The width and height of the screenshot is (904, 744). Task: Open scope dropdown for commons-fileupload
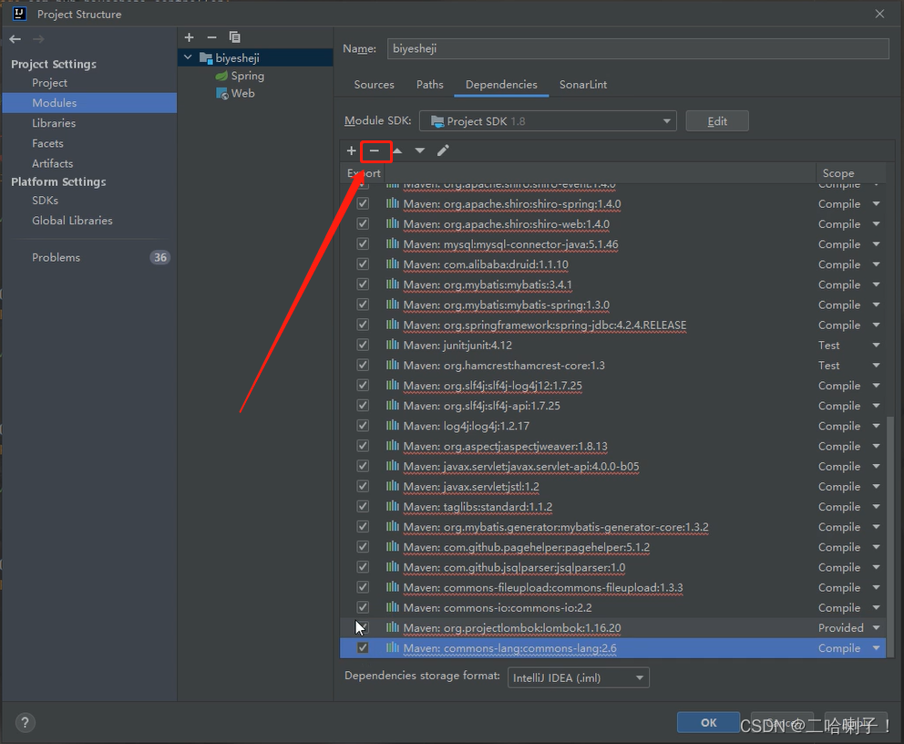point(877,587)
